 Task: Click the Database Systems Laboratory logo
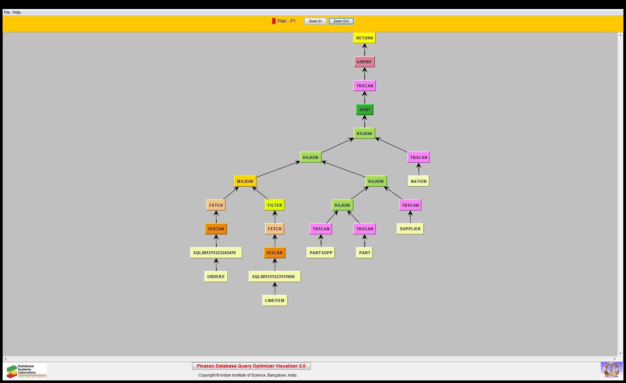click(x=25, y=371)
